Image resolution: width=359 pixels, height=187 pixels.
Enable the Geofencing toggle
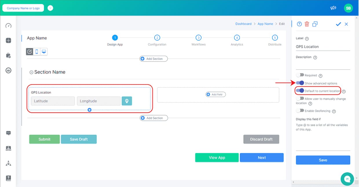click(300, 110)
